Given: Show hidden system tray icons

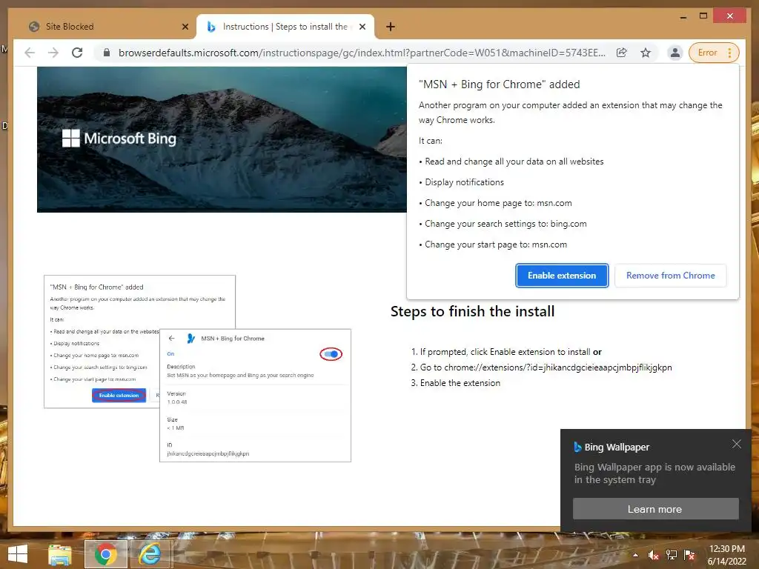Looking at the screenshot, I should pyautogui.click(x=635, y=555).
